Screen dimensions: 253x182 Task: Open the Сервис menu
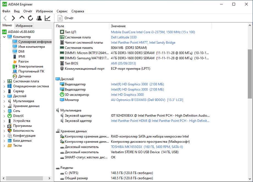click(62, 11)
